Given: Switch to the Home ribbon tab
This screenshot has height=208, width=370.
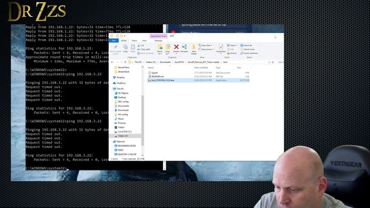Looking at the screenshot, I should [x=124, y=40].
